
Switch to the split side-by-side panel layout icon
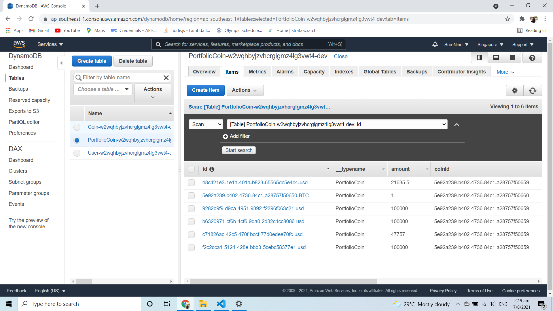click(x=479, y=58)
